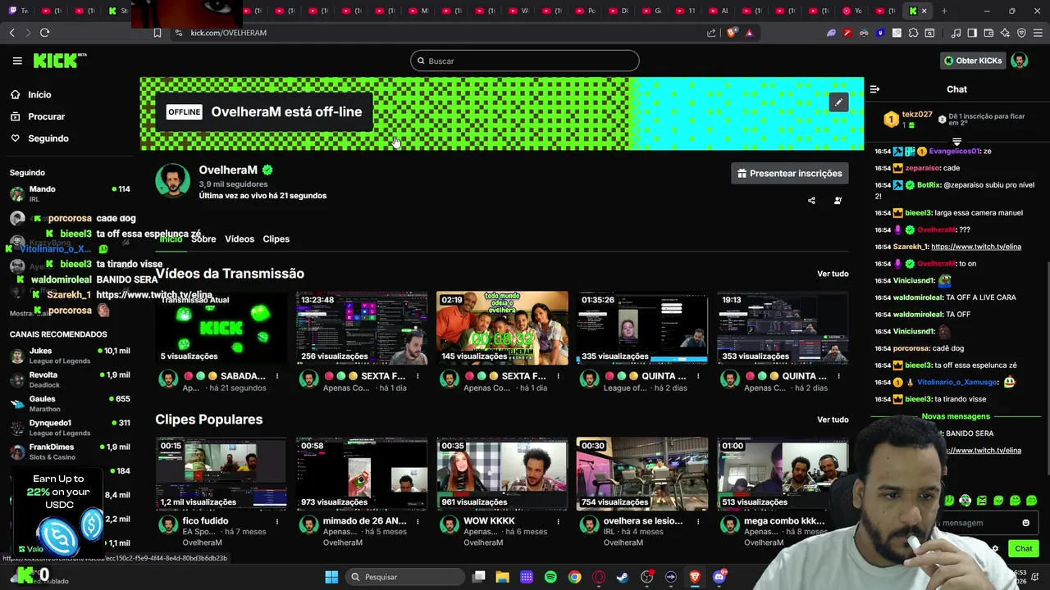Open Brave VPN shield icon

[1021, 33]
